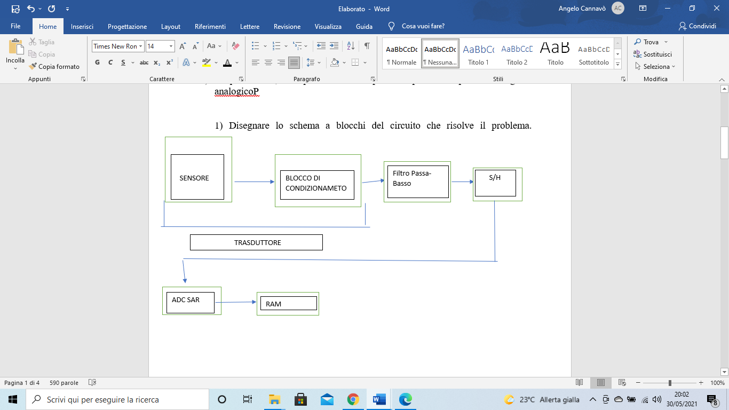Image resolution: width=729 pixels, height=410 pixels.
Task: Toggle bold G formatting
Action: 97,62
